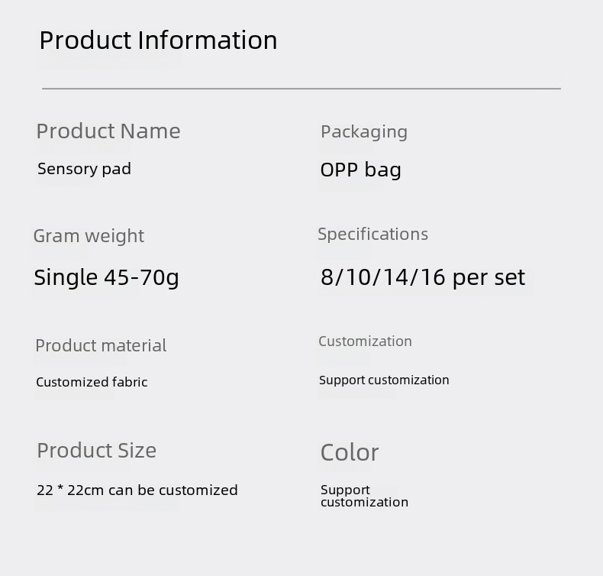The height and width of the screenshot is (576, 603).
Task: Select the Packaging label
Action: (x=363, y=131)
